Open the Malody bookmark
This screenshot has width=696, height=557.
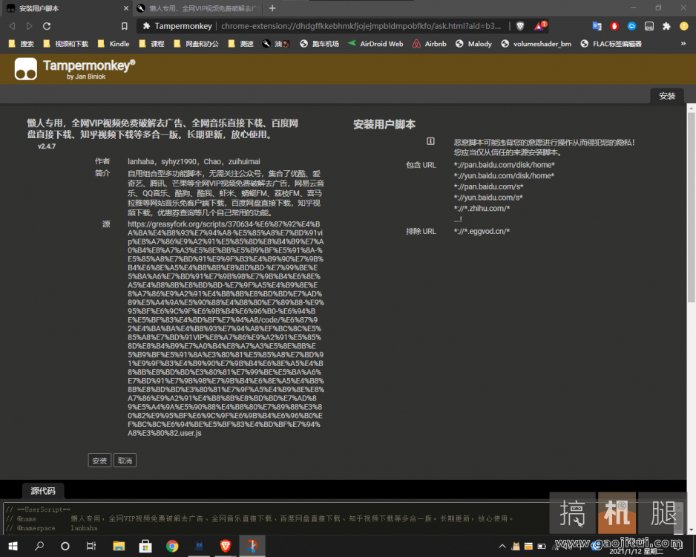point(473,44)
